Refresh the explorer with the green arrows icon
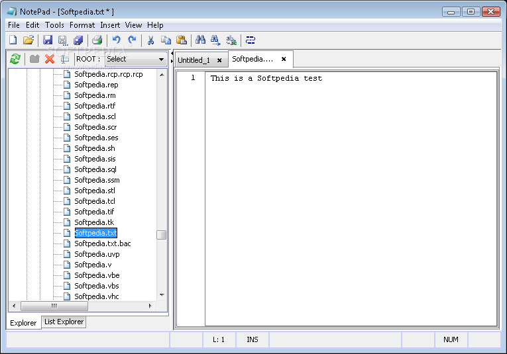 tap(15, 59)
